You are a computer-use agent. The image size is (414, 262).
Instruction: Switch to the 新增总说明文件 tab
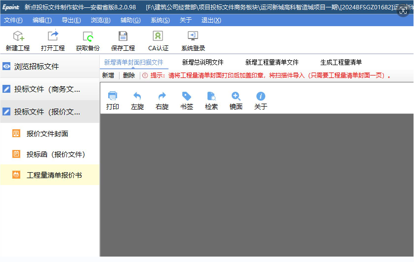pos(203,63)
